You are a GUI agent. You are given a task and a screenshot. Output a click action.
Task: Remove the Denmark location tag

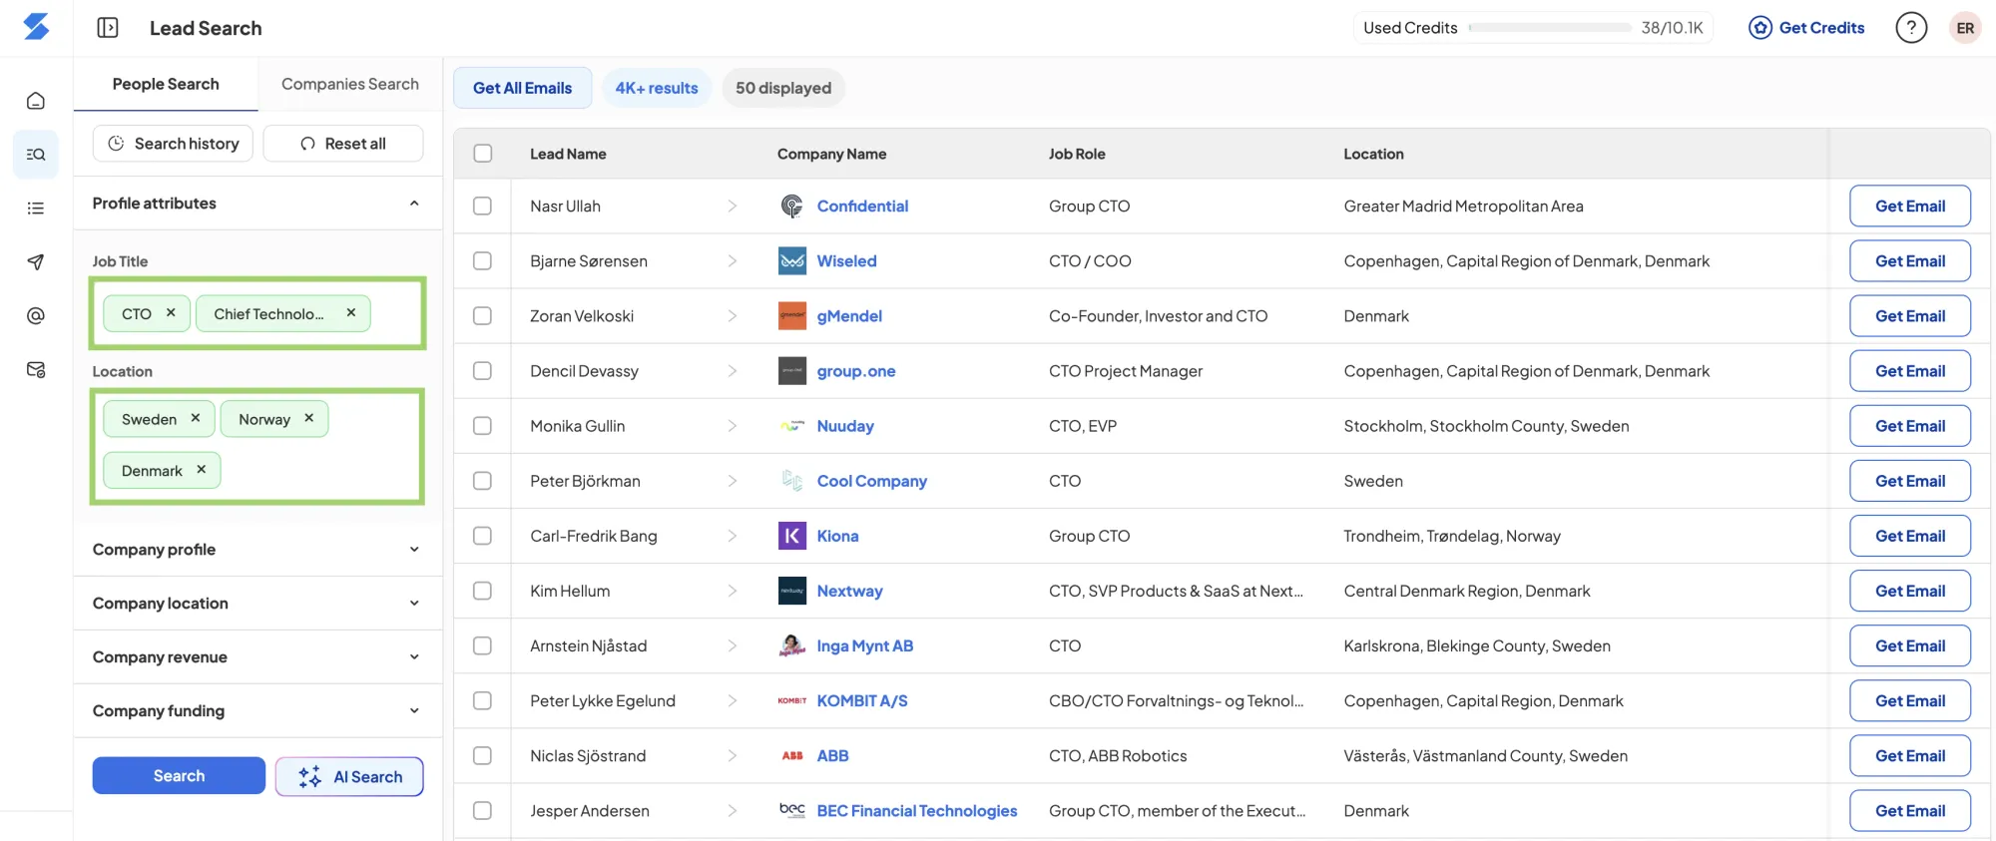[202, 470]
